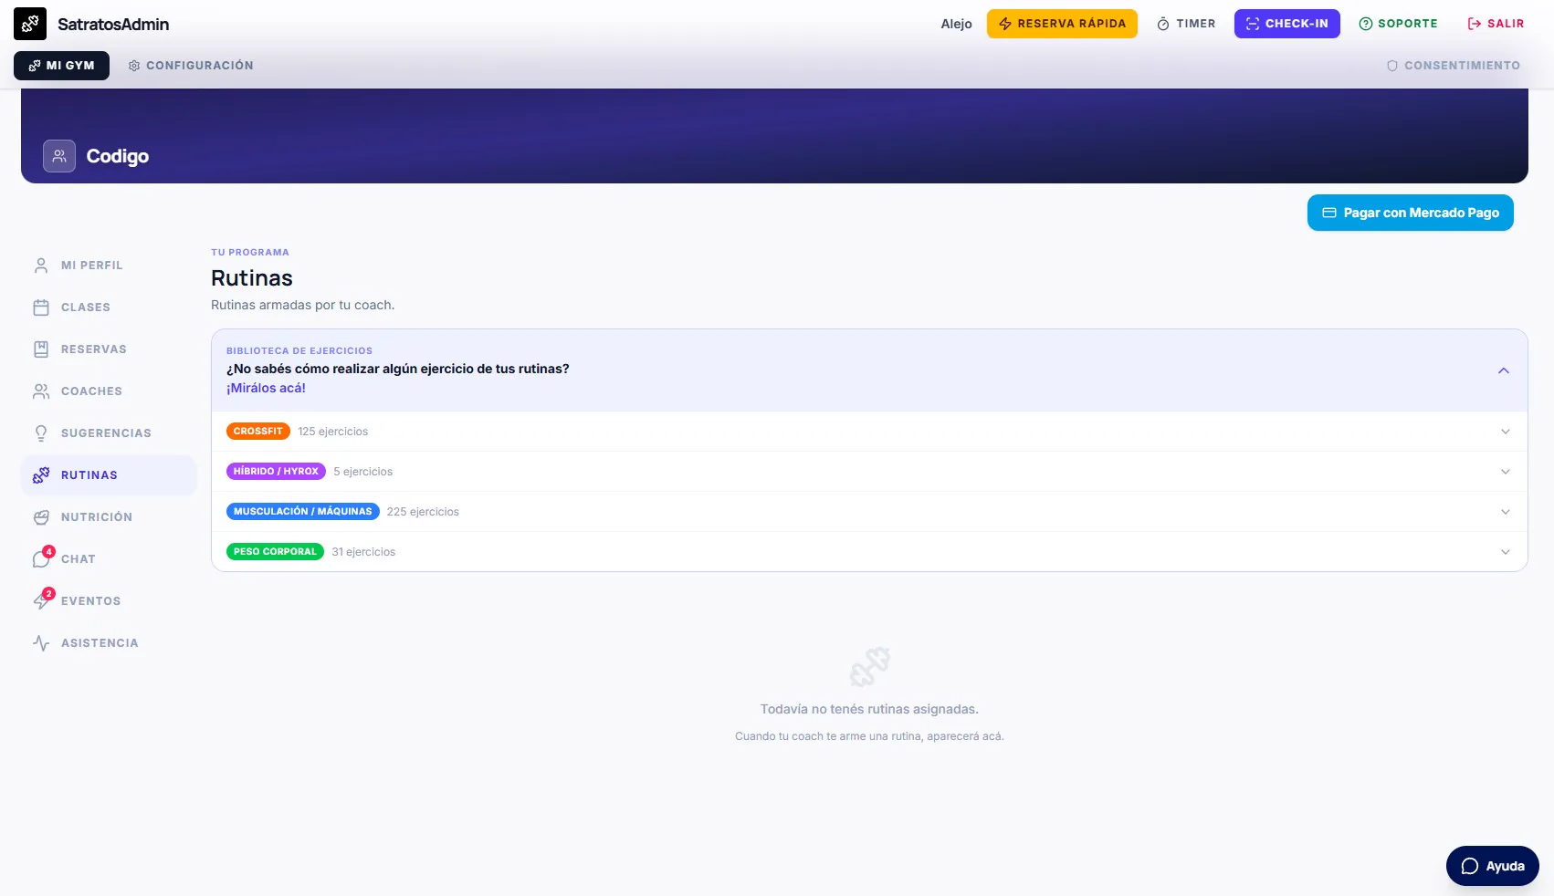Open the Reservas bookmark icon
This screenshot has height=896, width=1554.
[41, 349]
